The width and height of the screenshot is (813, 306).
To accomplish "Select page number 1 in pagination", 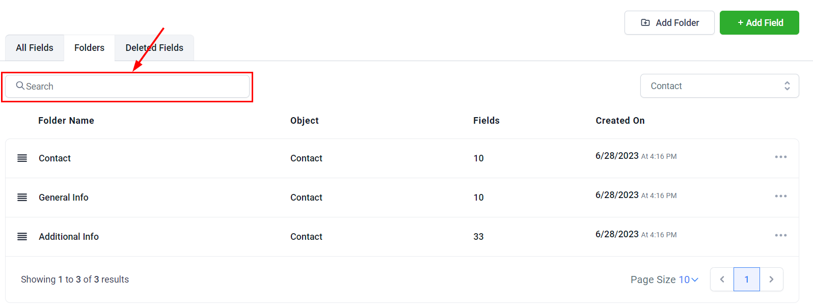I will pos(746,280).
